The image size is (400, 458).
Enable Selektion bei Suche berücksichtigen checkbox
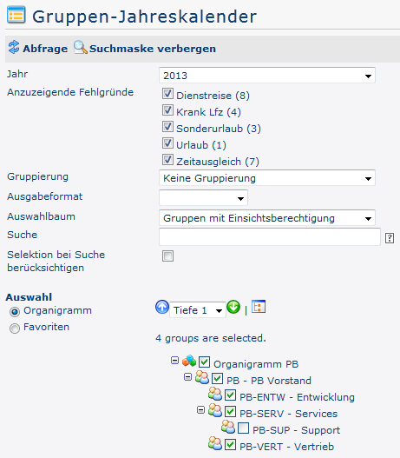167,256
